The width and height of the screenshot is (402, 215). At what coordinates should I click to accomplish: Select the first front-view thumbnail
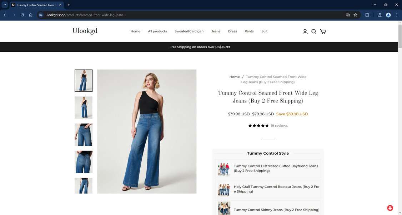click(x=84, y=81)
